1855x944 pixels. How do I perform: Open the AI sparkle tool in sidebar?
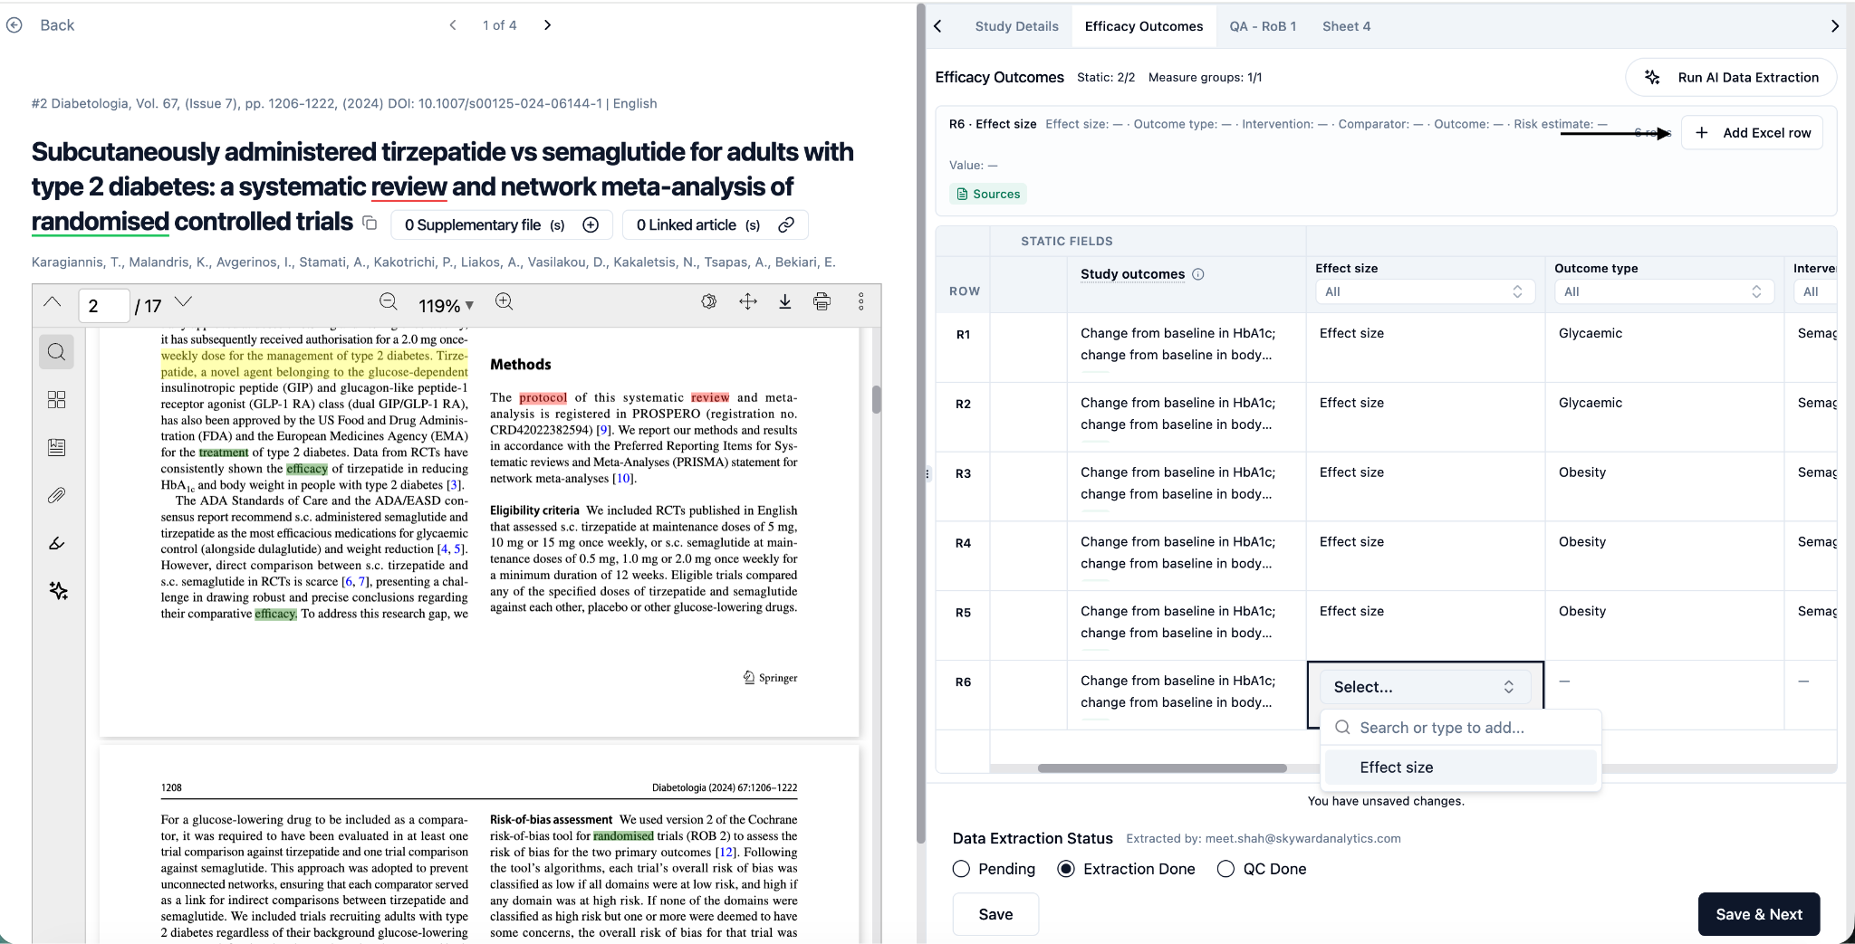click(x=58, y=591)
